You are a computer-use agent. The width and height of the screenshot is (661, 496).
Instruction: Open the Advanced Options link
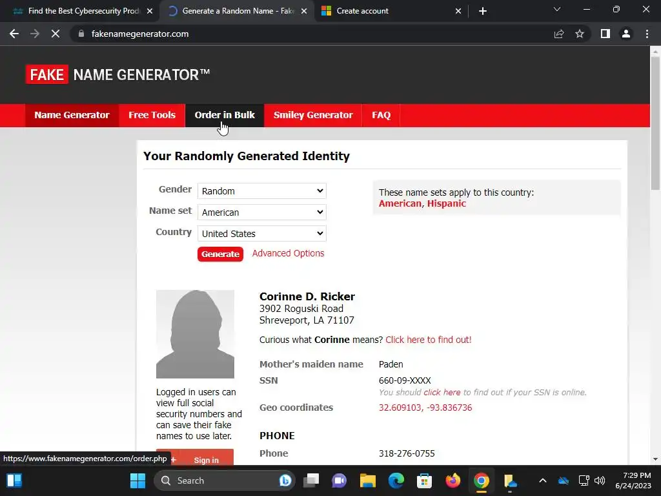tap(289, 253)
